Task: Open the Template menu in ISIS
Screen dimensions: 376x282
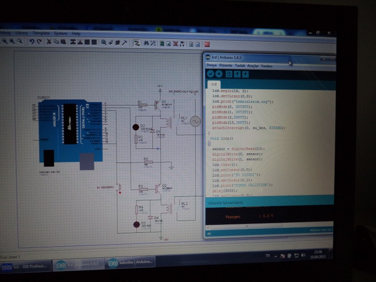Action: tap(41, 33)
